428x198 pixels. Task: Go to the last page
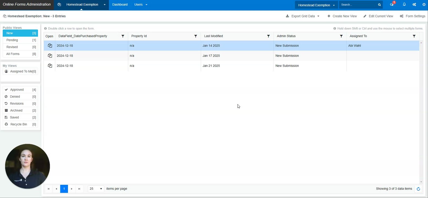click(x=79, y=189)
